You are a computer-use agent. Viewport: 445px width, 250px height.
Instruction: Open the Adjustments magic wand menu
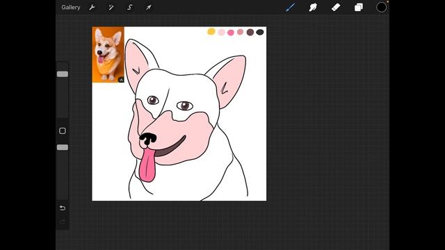[x=111, y=8]
